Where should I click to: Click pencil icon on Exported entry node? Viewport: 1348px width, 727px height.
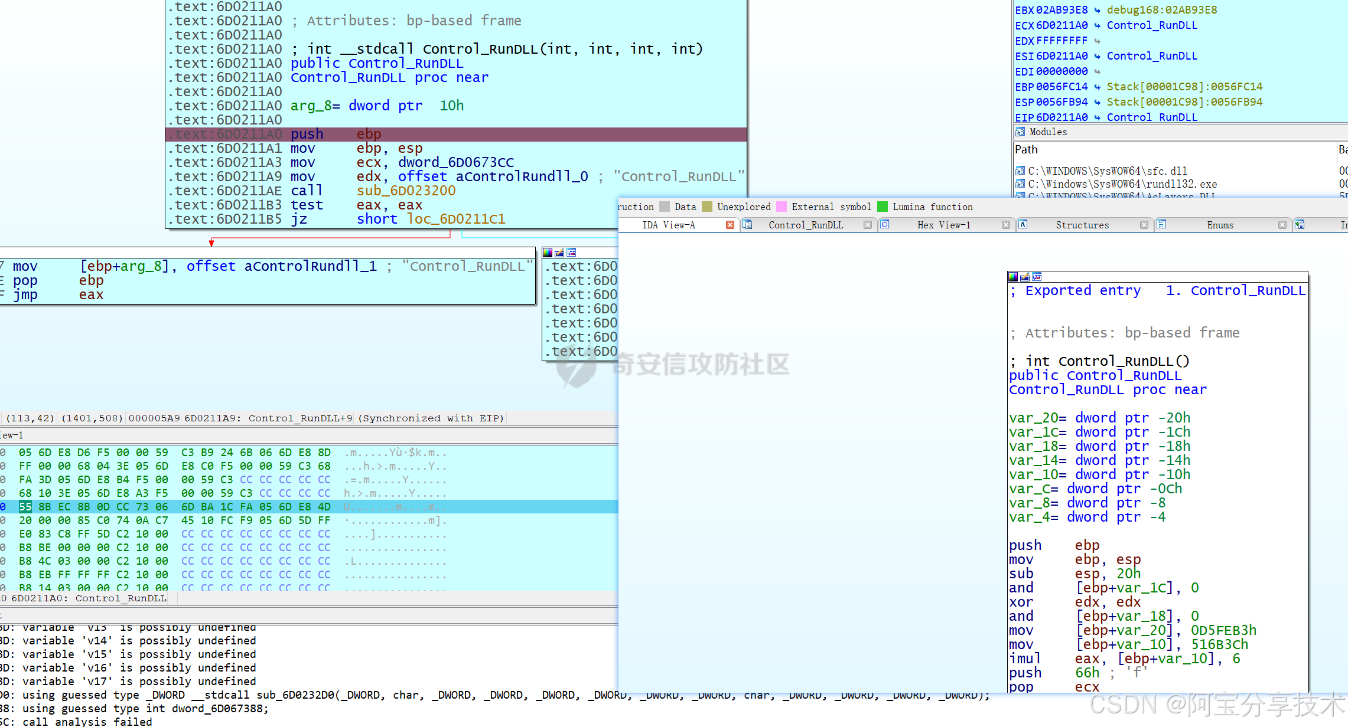click(x=1025, y=277)
